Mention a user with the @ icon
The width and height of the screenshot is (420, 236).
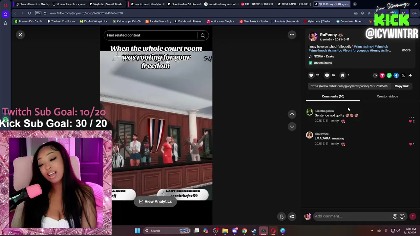(x=395, y=216)
